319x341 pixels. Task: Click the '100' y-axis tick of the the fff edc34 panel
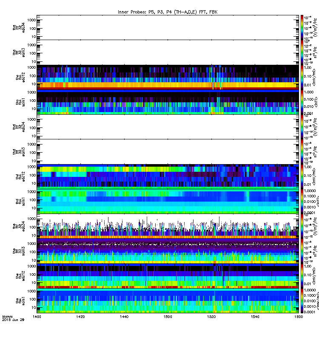click(33, 227)
